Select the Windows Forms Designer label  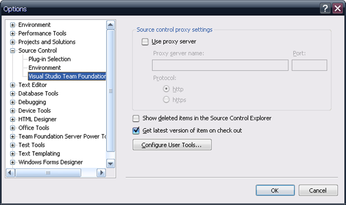pos(50,162)
